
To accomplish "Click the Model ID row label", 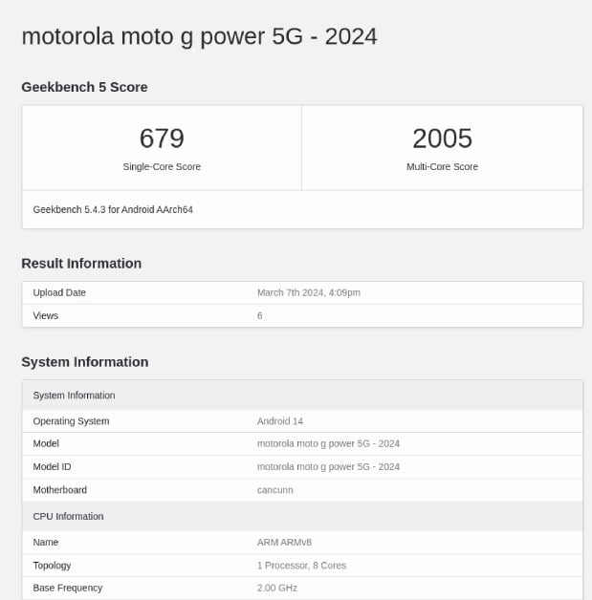I will tap(53, 467).
